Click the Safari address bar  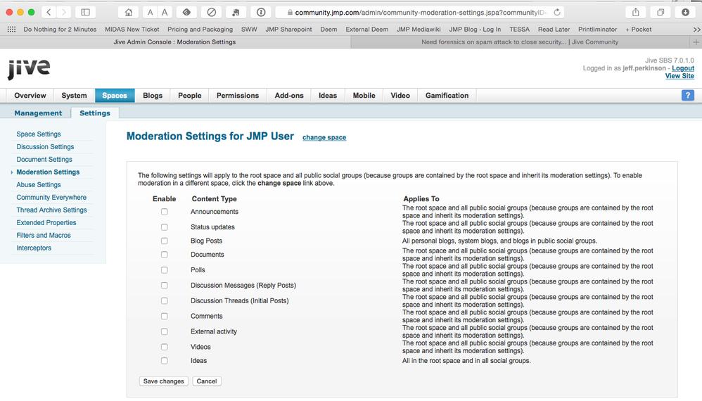[419, 13]
